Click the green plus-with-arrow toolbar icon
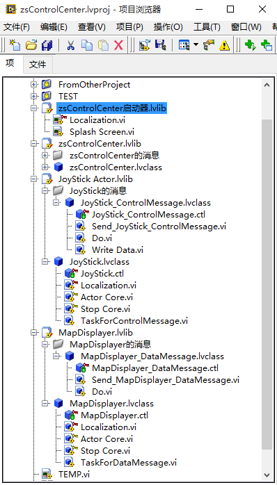Image resolution: width=277 pixels, height=485 pixels. coord(251,45)
